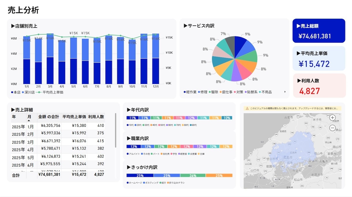This screenshot has width=352, height=197.
Task: Toggle sort arrow under the 月 column header
Action: (29, 121)
